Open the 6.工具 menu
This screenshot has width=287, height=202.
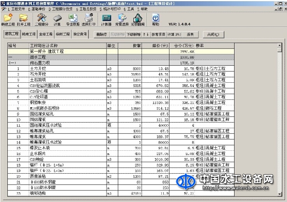(129, 9)
